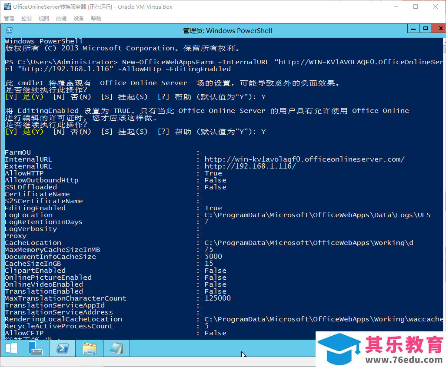Click the TranslationEnabled property label
This screenshot has height=367, width=446.
pos(44,291)
